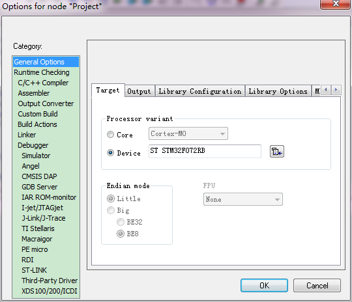Choose the Little endian radio option
Viewport: 352px width, 302px height.
tap(110, 199)
